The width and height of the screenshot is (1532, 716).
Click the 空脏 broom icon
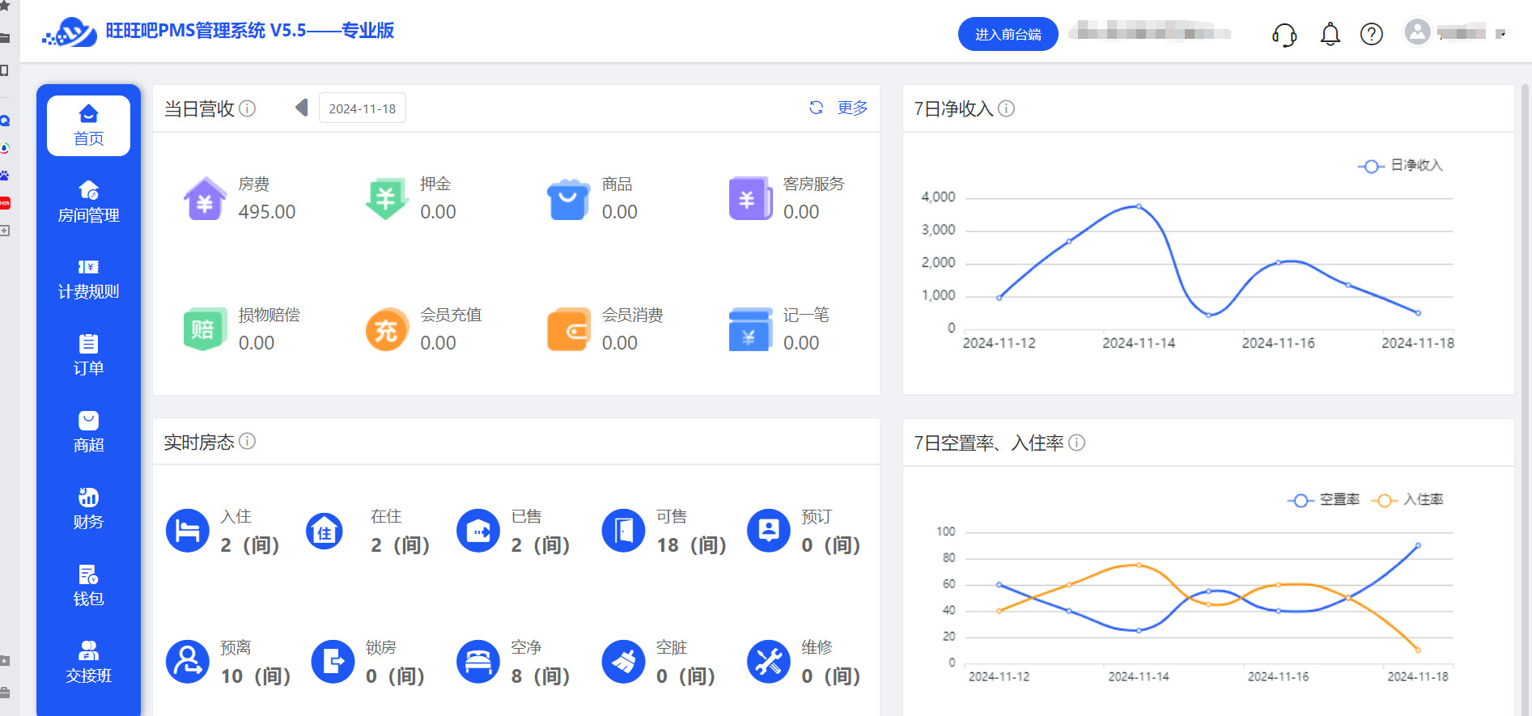tap(623, 662)
